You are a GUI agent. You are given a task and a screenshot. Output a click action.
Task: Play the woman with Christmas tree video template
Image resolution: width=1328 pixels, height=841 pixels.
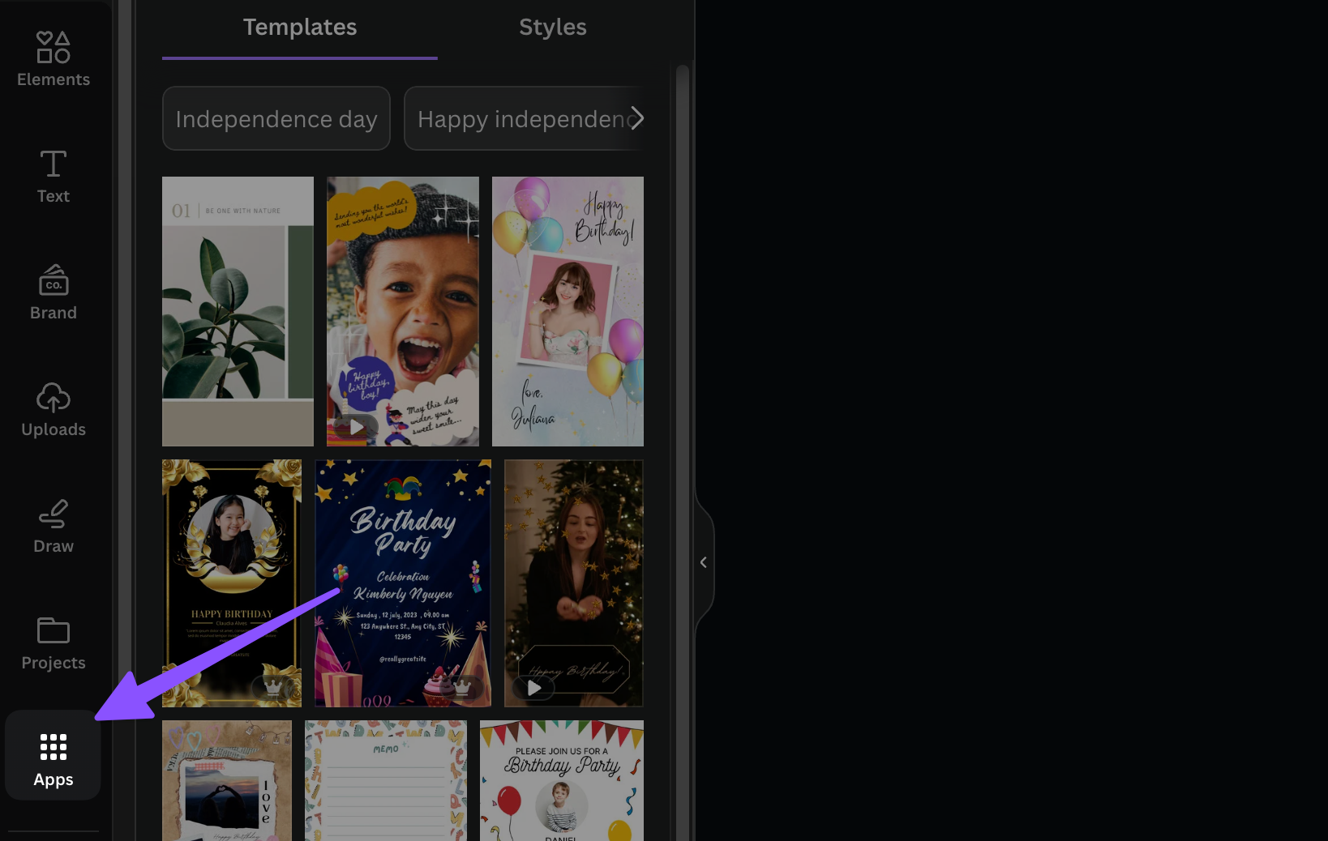534,688
